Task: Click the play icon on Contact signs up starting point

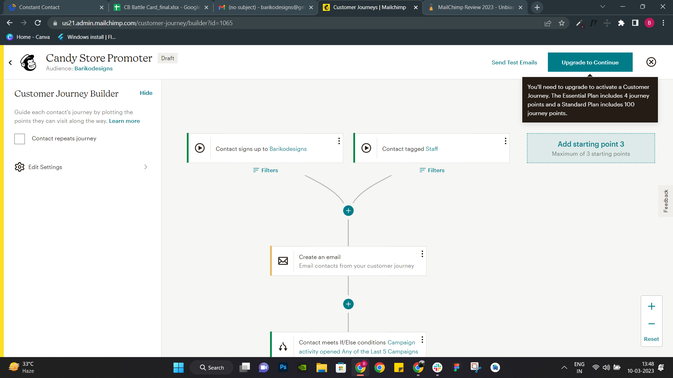Action: [x=200, y=148]
